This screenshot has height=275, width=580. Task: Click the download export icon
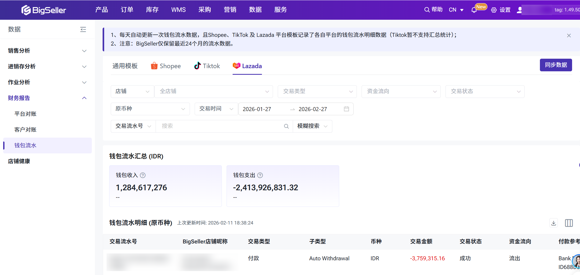[x=554, y=223]
